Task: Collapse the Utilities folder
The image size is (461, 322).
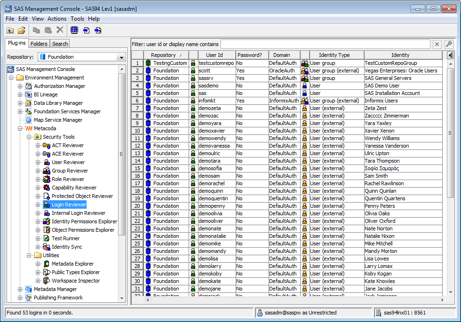Action: pyautogui.click(x=29, y=255)
